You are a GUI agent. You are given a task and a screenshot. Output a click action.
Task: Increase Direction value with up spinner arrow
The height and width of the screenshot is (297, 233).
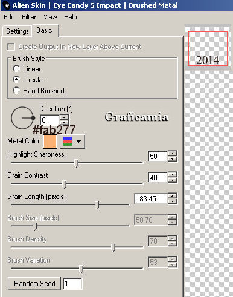click(x=65, y=117)
